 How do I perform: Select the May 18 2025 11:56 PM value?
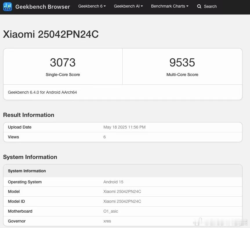[124, 127]
